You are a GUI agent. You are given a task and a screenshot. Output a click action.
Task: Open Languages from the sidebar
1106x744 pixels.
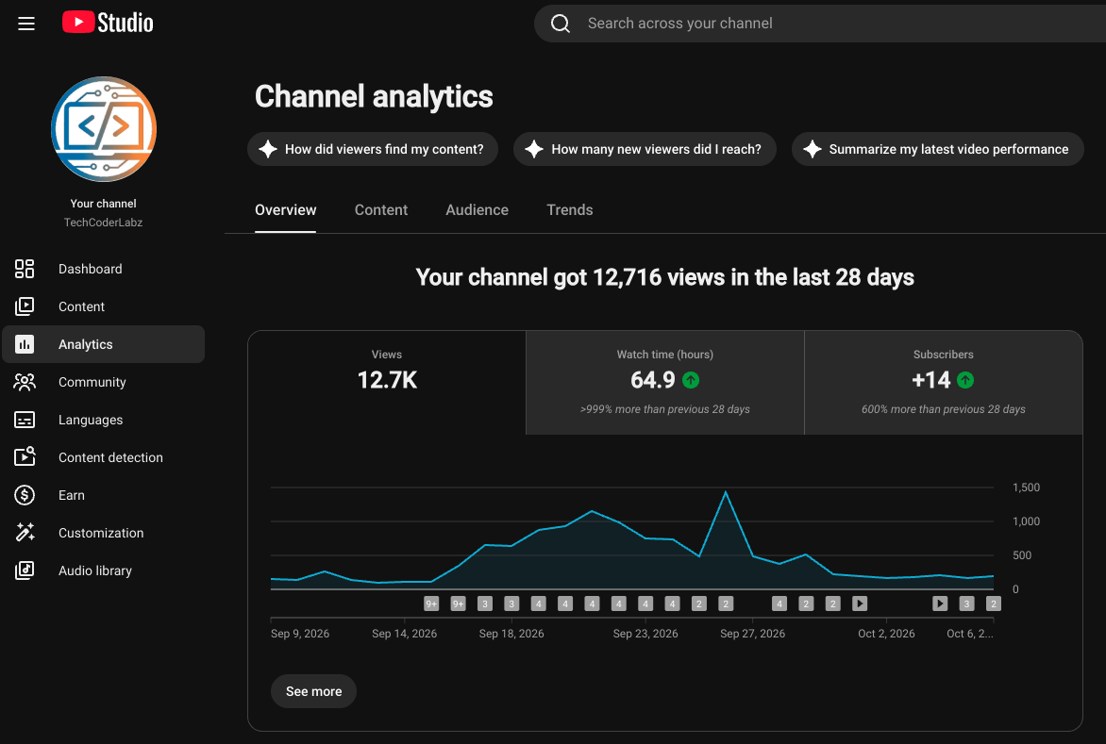104,420
